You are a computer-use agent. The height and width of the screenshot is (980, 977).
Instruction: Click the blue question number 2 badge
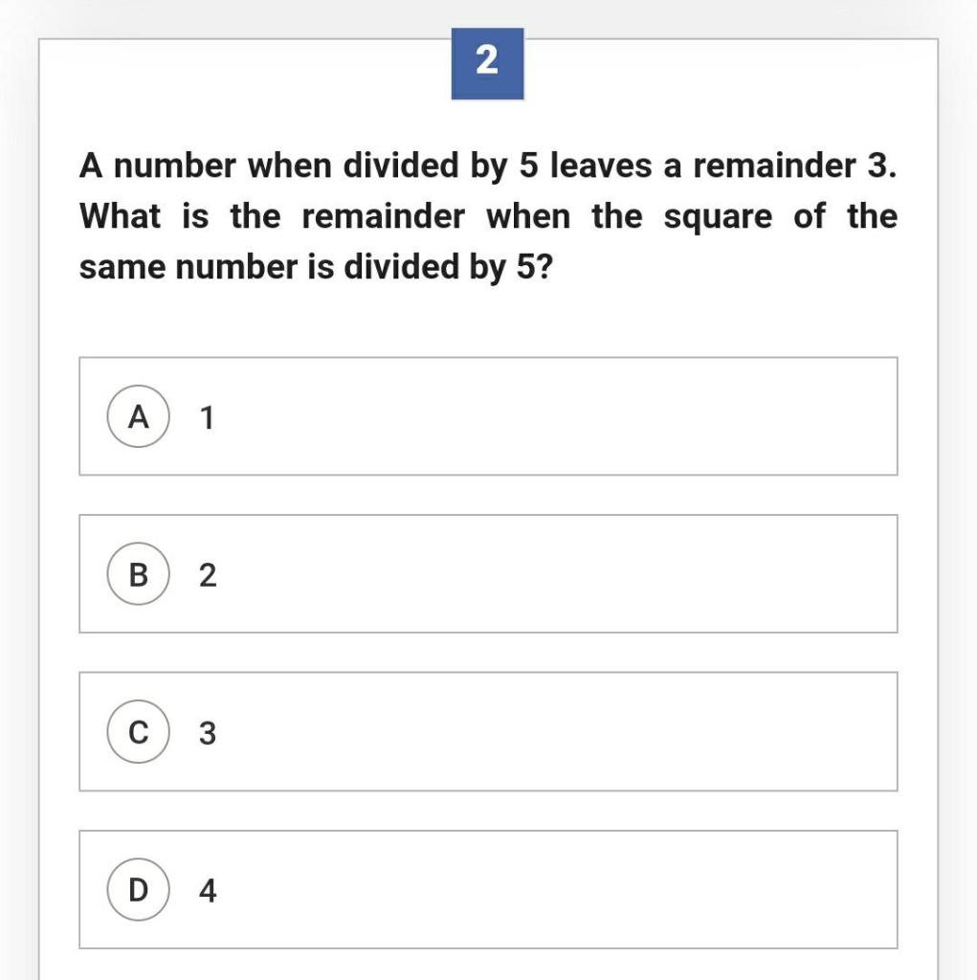tap(486, 63)
